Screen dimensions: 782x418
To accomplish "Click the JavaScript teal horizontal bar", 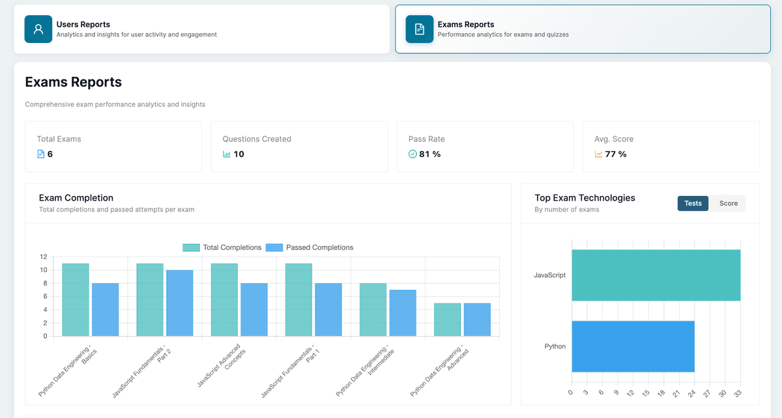I will (x=655, y=275).
